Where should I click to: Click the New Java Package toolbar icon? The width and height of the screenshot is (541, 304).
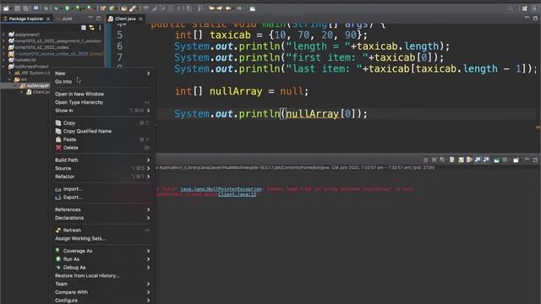(x=103, y=8)
